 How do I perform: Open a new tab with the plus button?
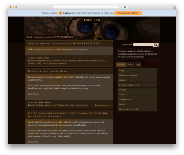point(174,8)
